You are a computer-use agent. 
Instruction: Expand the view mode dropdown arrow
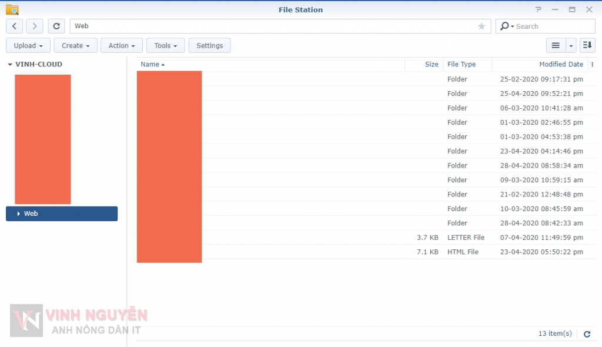pyautogui.click(x=571, y=45)
